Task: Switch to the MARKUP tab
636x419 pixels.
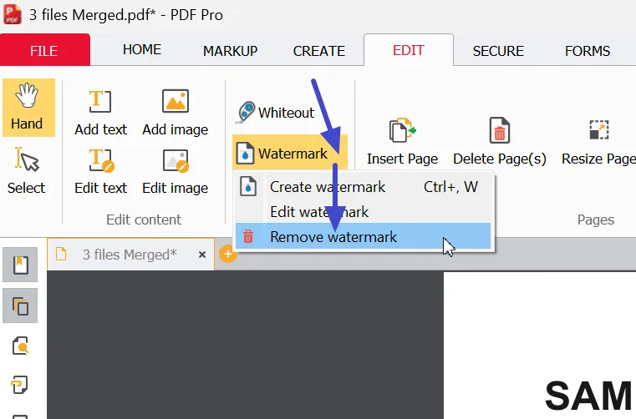Action: [x=230, y=51]
